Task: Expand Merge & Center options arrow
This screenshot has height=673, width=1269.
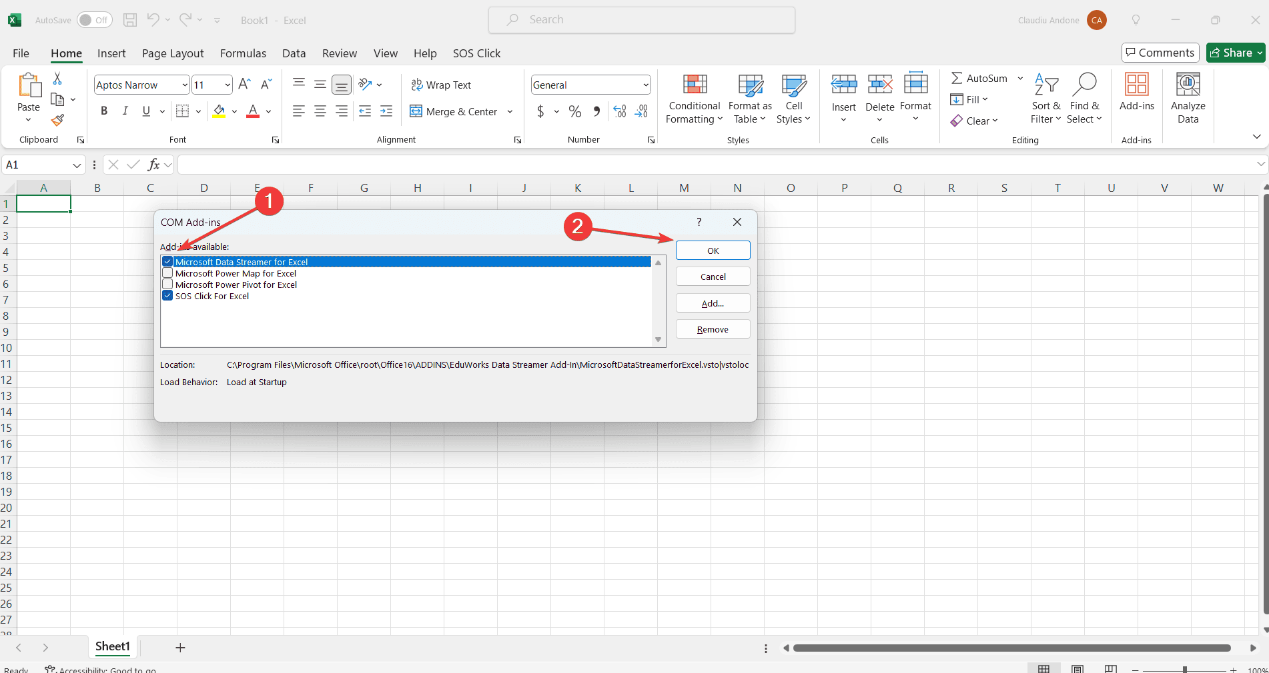Action: [510, 111]
